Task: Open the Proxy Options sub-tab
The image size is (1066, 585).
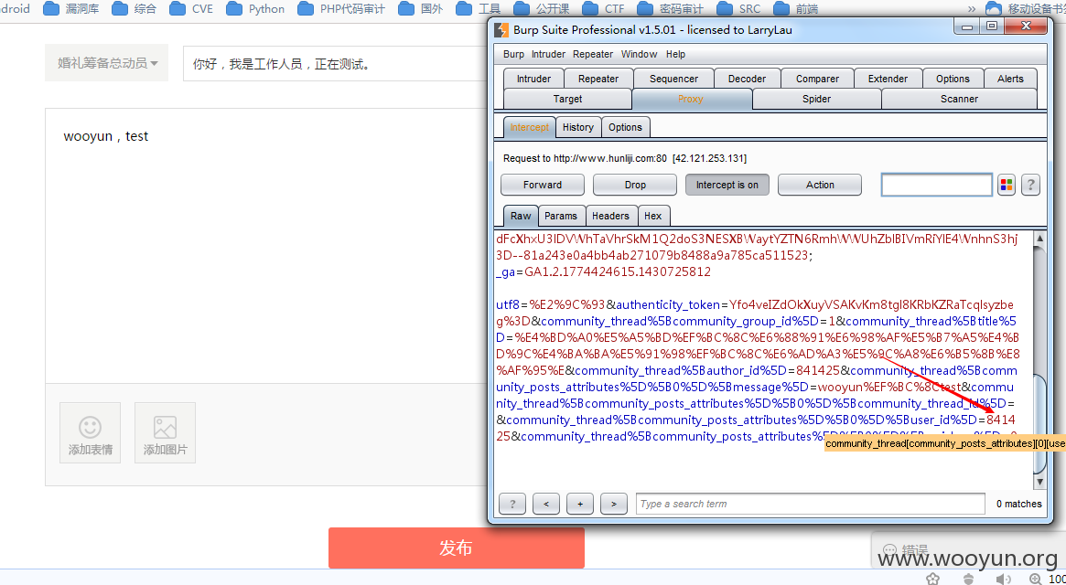Action: click(x=625, y=127)
